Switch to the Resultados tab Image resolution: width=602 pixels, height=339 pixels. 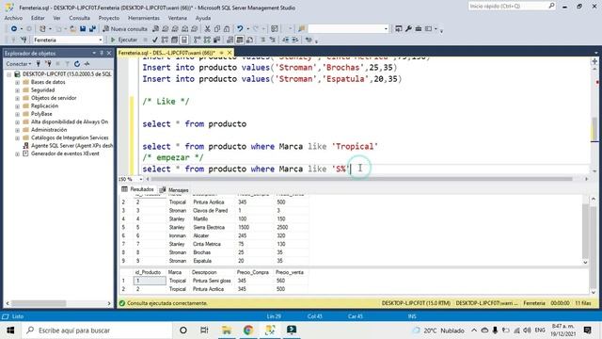(138, 189)
